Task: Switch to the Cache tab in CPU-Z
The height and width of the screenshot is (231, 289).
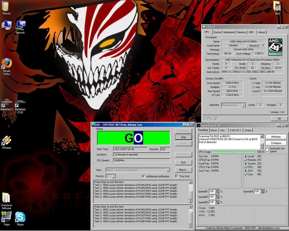Action: (x=217, y=32)
